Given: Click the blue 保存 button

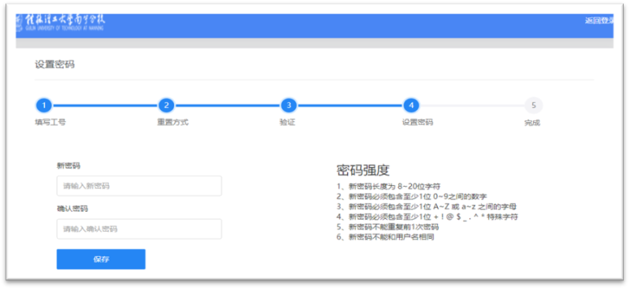Looking at the screenshot, I should click(101, 259).
